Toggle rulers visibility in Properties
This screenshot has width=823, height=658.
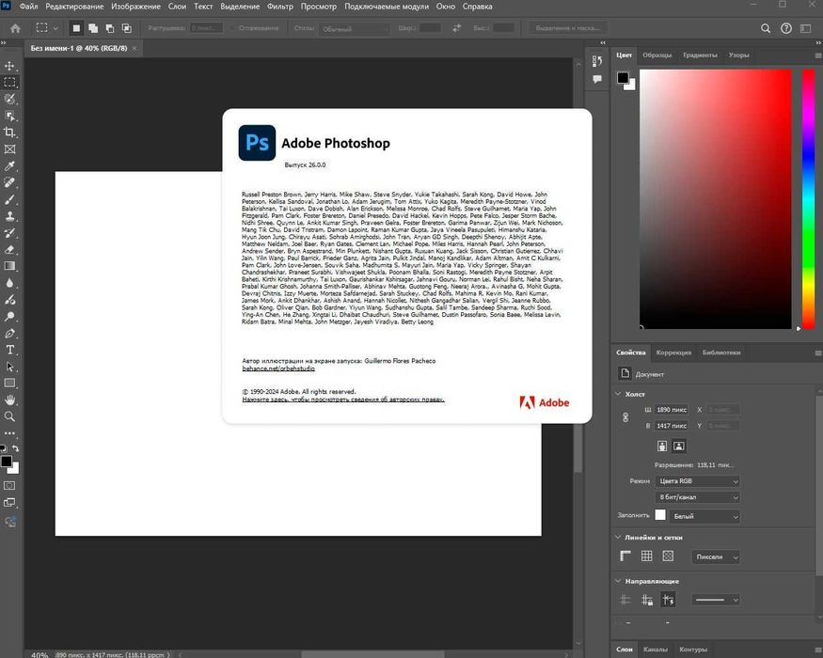pos(625,556)
